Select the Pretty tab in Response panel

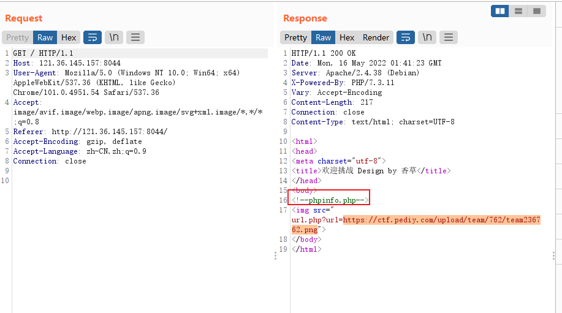[295, 37]
